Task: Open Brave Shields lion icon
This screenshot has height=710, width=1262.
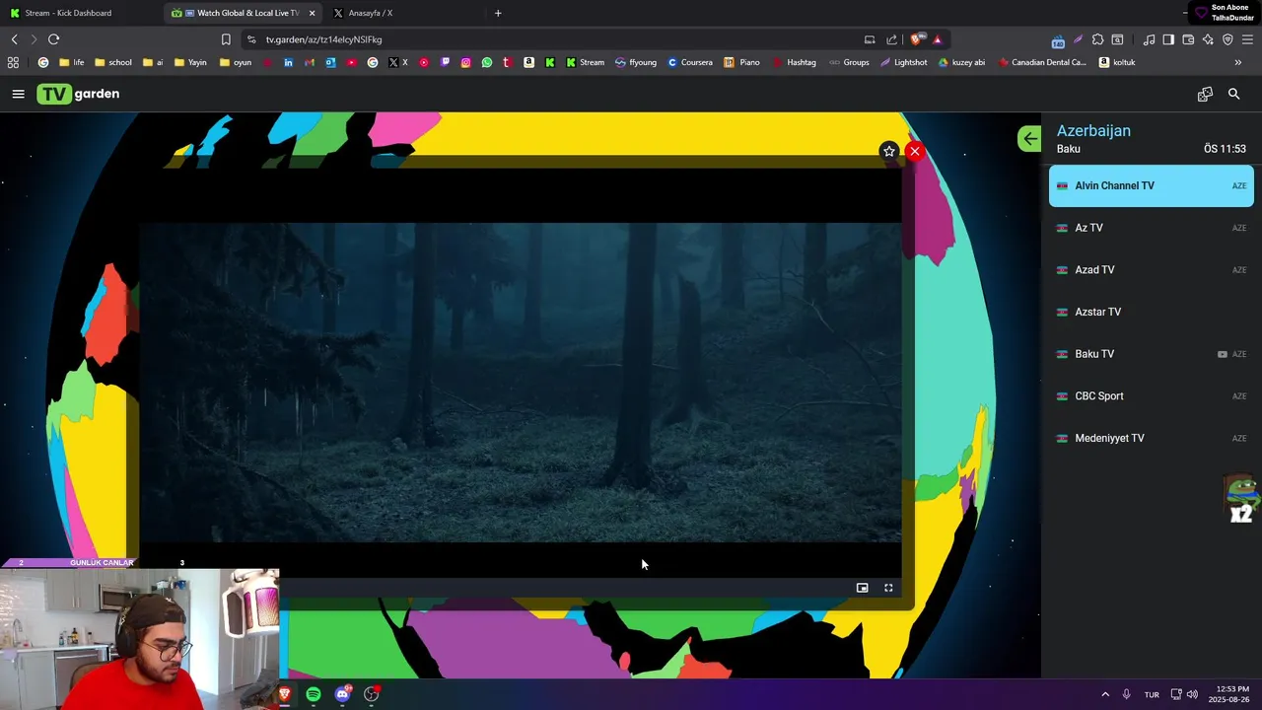Action: coord(917,39)
